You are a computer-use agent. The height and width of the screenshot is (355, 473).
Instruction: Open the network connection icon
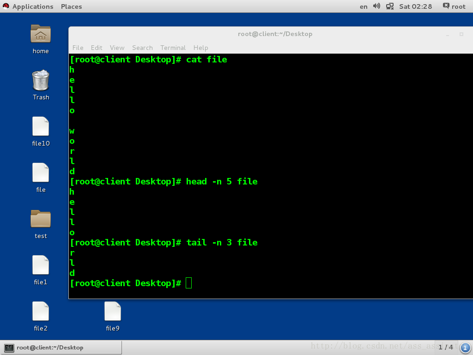(390, 6)
